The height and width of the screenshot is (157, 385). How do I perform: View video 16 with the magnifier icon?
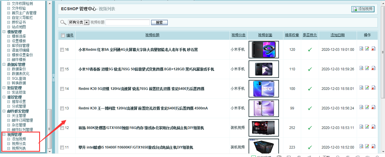tap(361, 49)
